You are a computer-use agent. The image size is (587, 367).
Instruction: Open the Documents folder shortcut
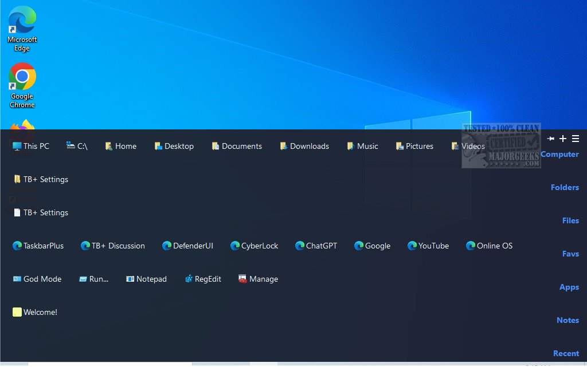[x=237, y=146]
